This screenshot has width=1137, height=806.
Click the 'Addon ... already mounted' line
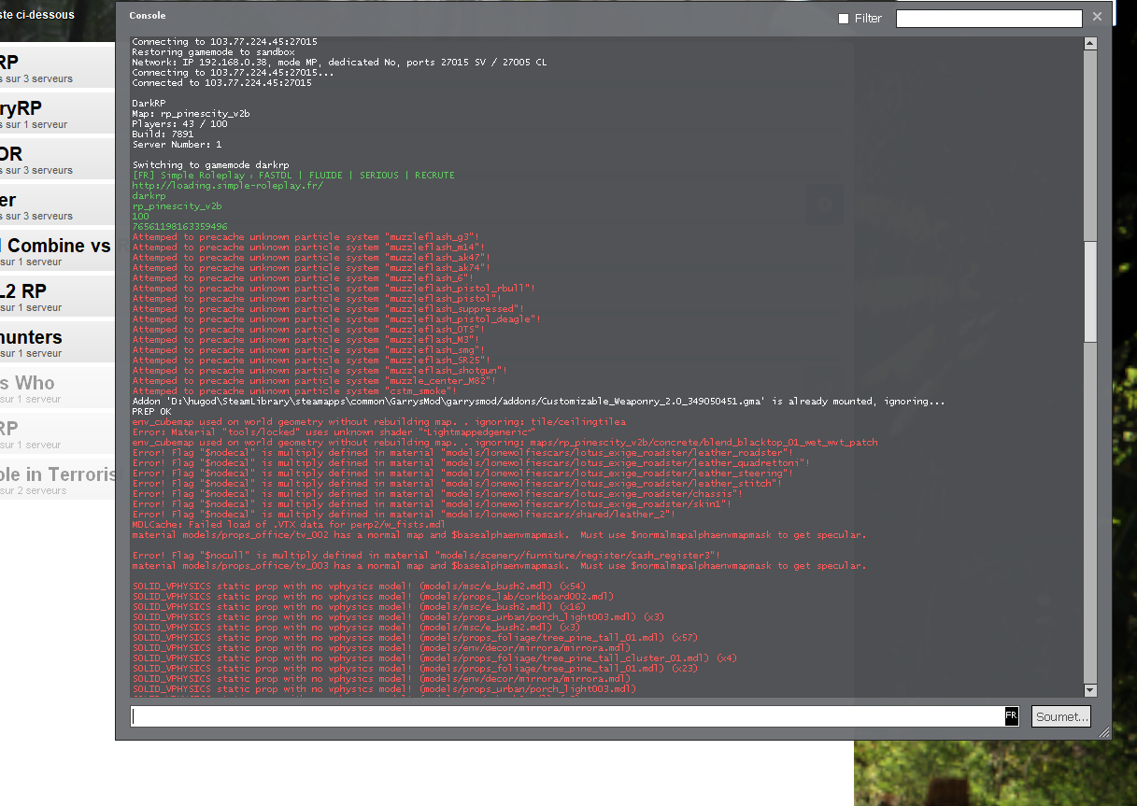click(538, 402)
